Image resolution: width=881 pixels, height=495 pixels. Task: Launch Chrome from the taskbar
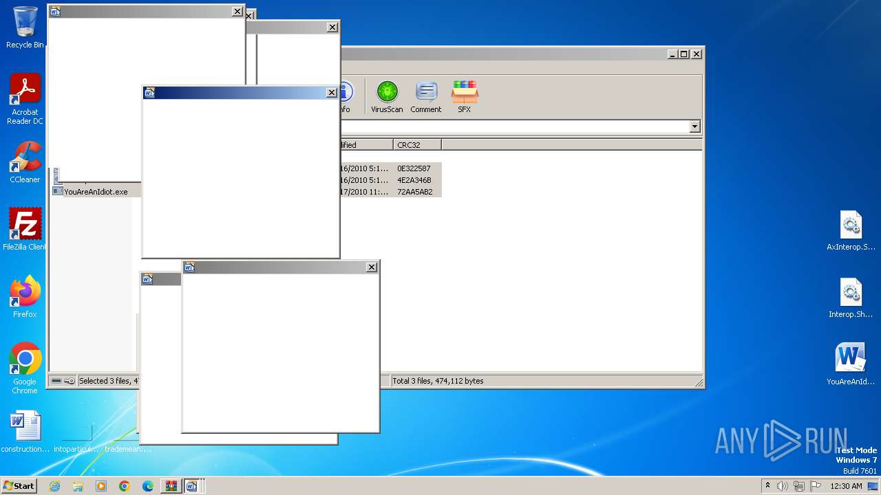click(125, 486)
